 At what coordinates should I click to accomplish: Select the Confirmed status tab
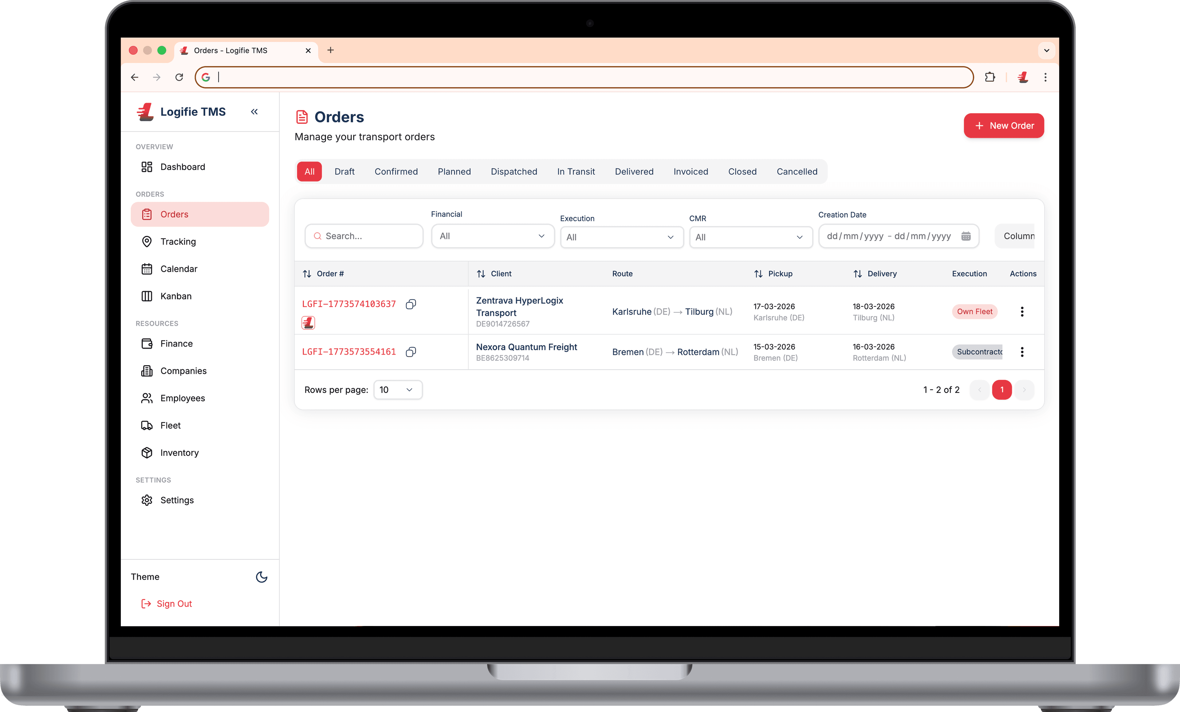click(396, 171)
